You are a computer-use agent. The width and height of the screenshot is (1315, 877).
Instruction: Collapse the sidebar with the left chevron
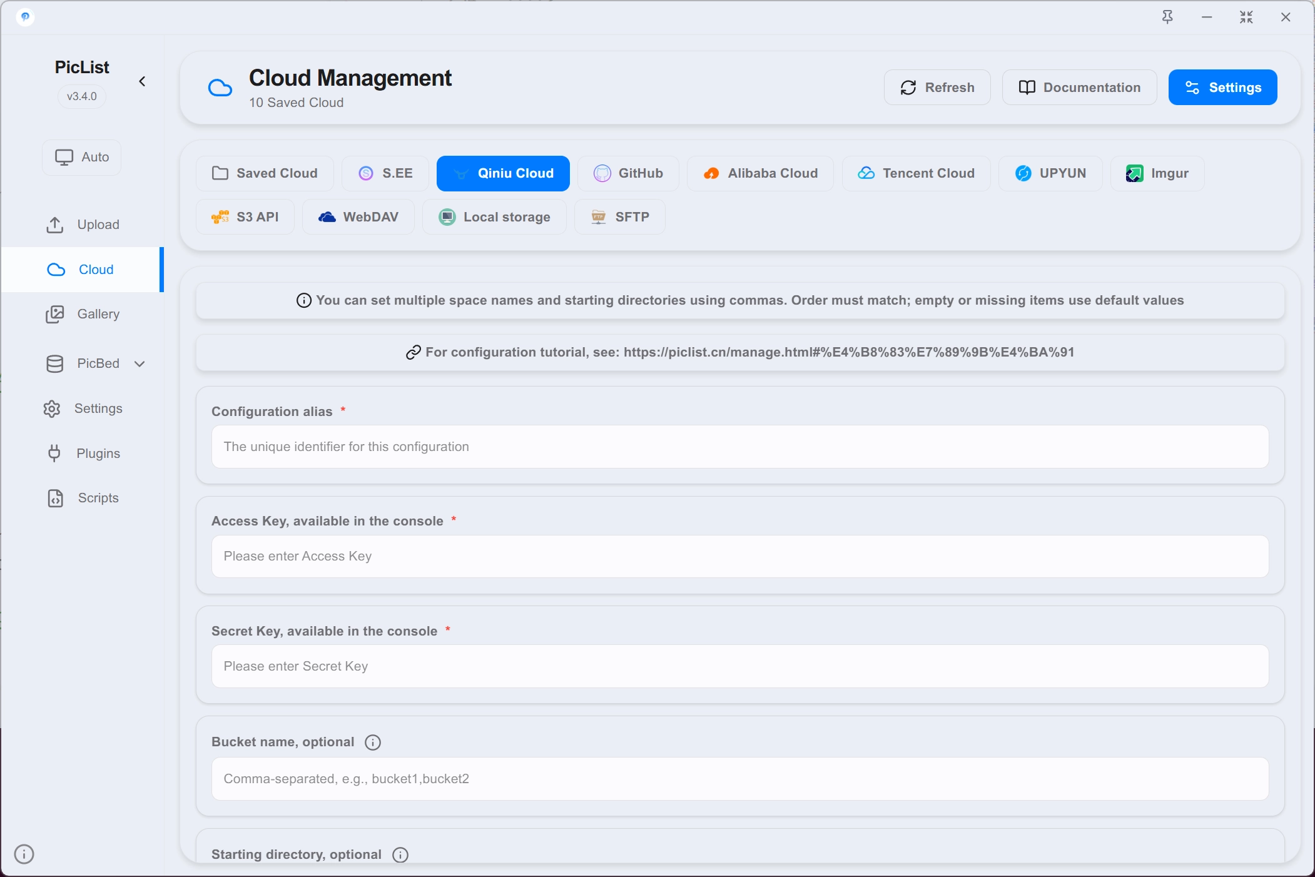point(142,81)
